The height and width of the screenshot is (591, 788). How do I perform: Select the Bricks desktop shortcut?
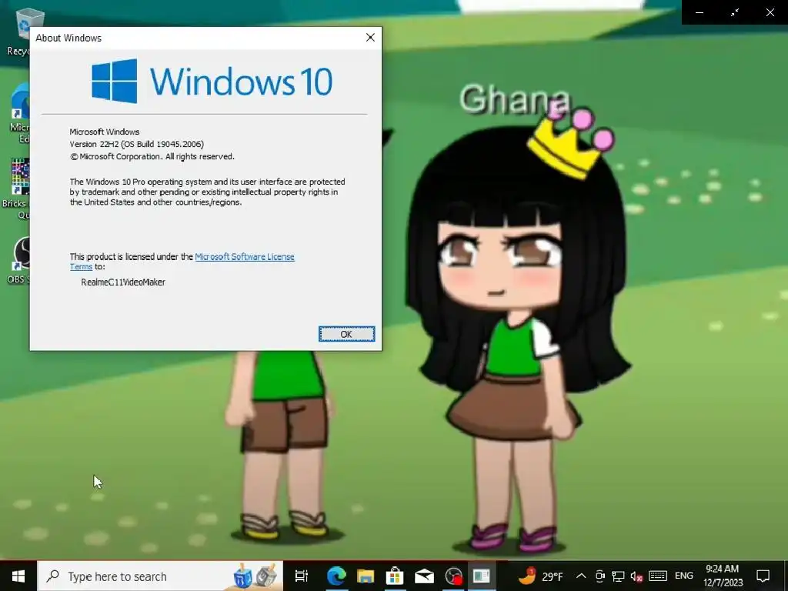point(16,189)
